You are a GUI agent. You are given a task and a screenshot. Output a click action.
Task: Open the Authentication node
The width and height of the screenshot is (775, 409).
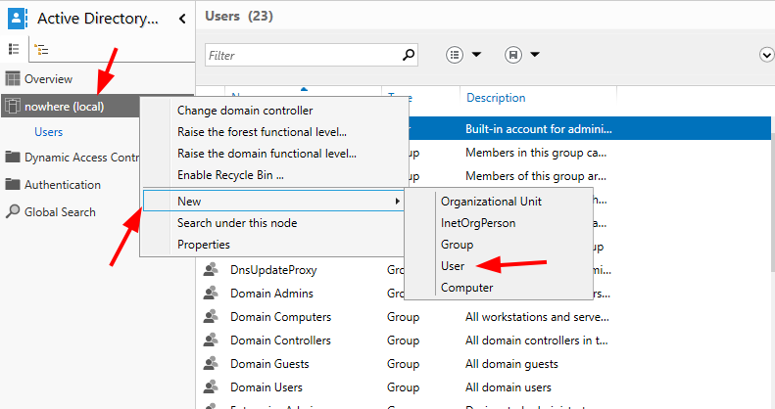(63, 185)
